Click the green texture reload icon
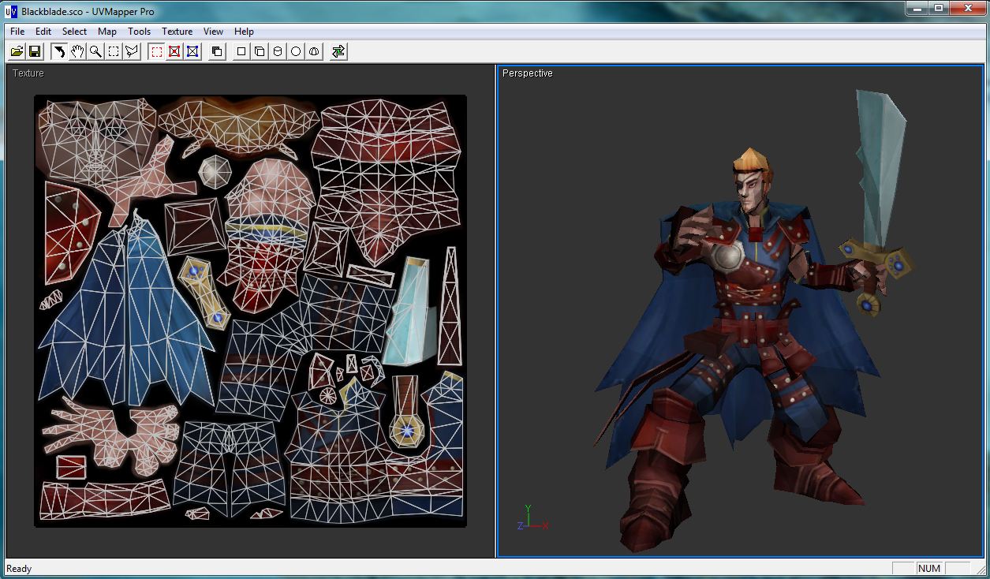 pyautogui.click(x=338, y=50)
